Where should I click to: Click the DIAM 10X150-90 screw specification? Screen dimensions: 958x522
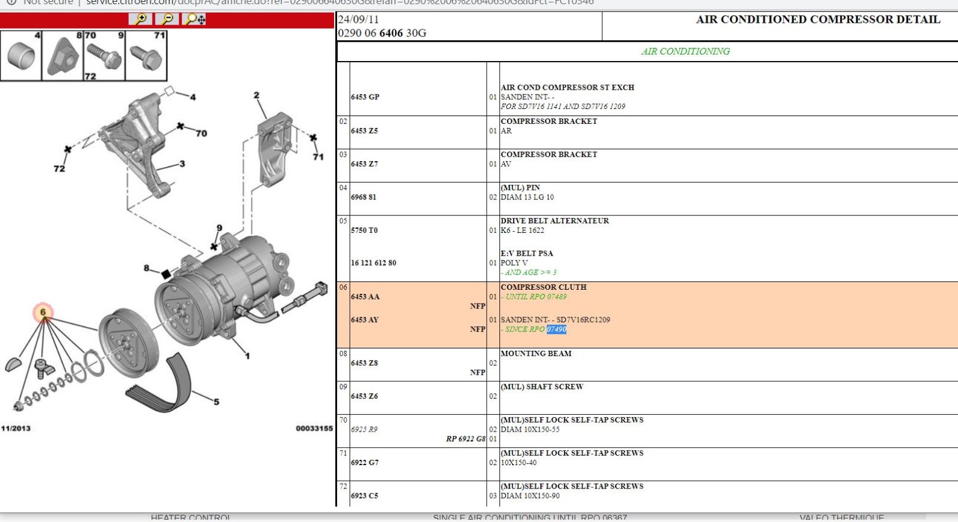pos(530,496)
